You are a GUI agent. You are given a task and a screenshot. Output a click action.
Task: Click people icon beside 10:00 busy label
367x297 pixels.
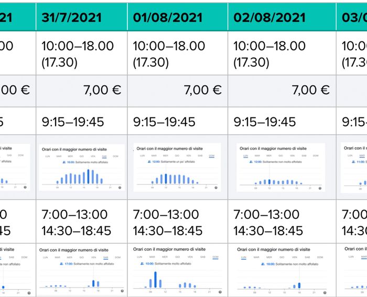point(142,264)
